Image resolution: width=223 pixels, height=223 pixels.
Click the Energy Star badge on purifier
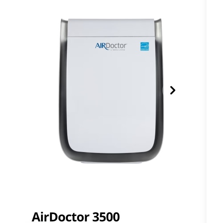pos(145,46)
